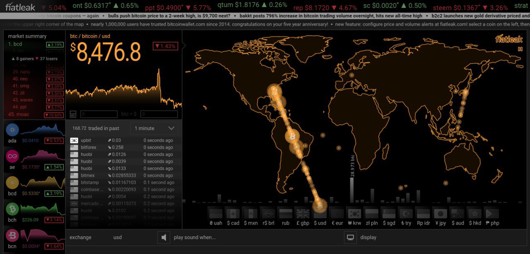Image resolution: width=530 pixels, height=254 pixels.
Task: Choose the rub currency flag
Action: (286, 214)
